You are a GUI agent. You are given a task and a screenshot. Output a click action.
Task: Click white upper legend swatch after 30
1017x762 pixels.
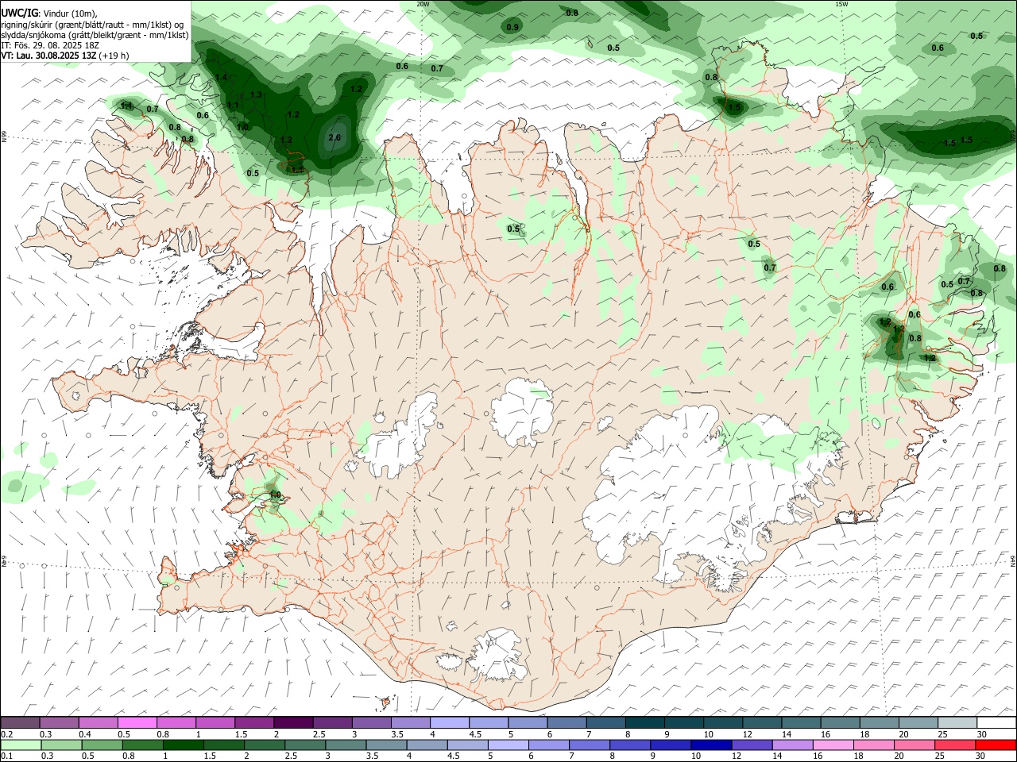pos(996,722)
